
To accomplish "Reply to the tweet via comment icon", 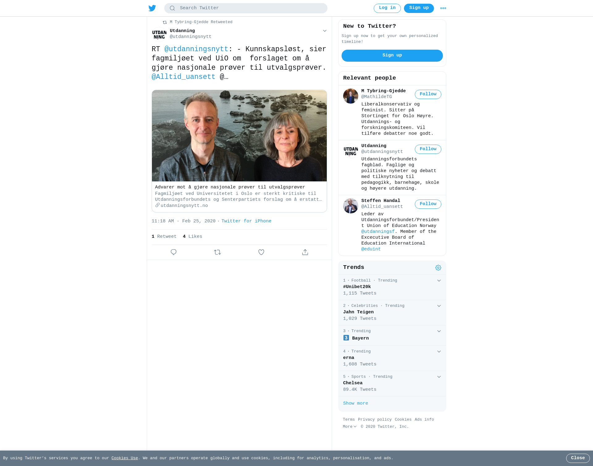I will [x=174, y=252].
